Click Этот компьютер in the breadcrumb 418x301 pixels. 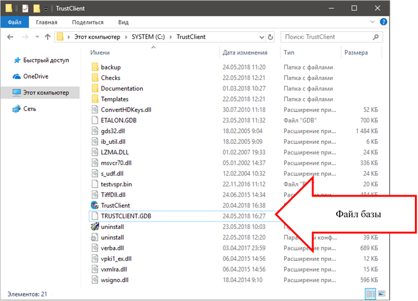[x=97, y=37]
